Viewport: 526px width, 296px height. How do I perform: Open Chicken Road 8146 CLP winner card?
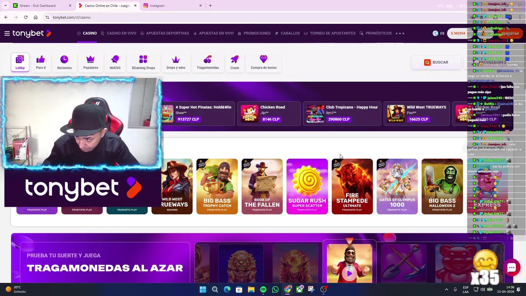269,113
